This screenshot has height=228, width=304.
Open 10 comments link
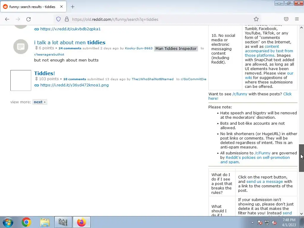click(75, 79)
